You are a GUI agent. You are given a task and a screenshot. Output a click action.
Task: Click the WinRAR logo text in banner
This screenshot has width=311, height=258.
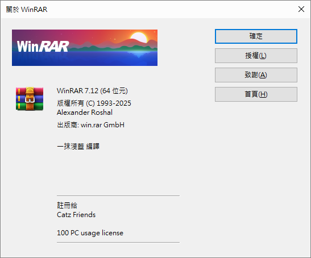click(43, 47)
